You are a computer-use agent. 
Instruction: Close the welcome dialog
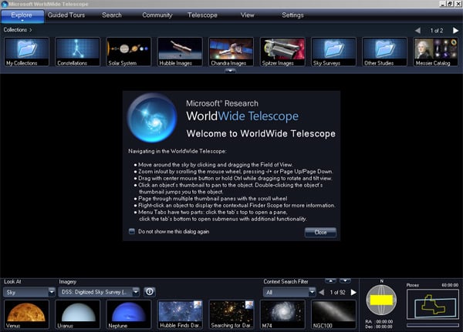coord(320,233)
